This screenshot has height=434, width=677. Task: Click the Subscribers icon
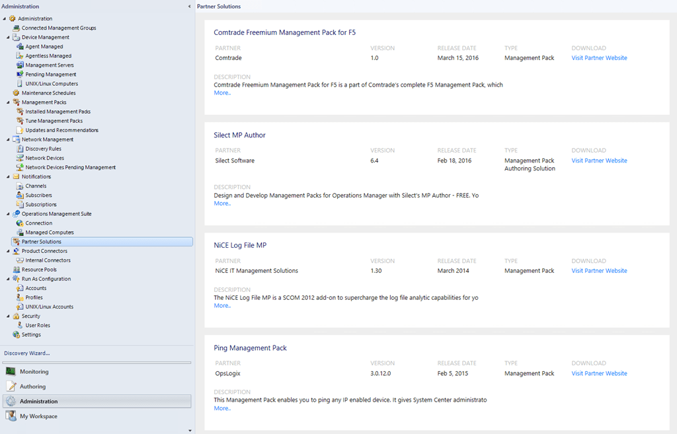(x=20, y=195)
